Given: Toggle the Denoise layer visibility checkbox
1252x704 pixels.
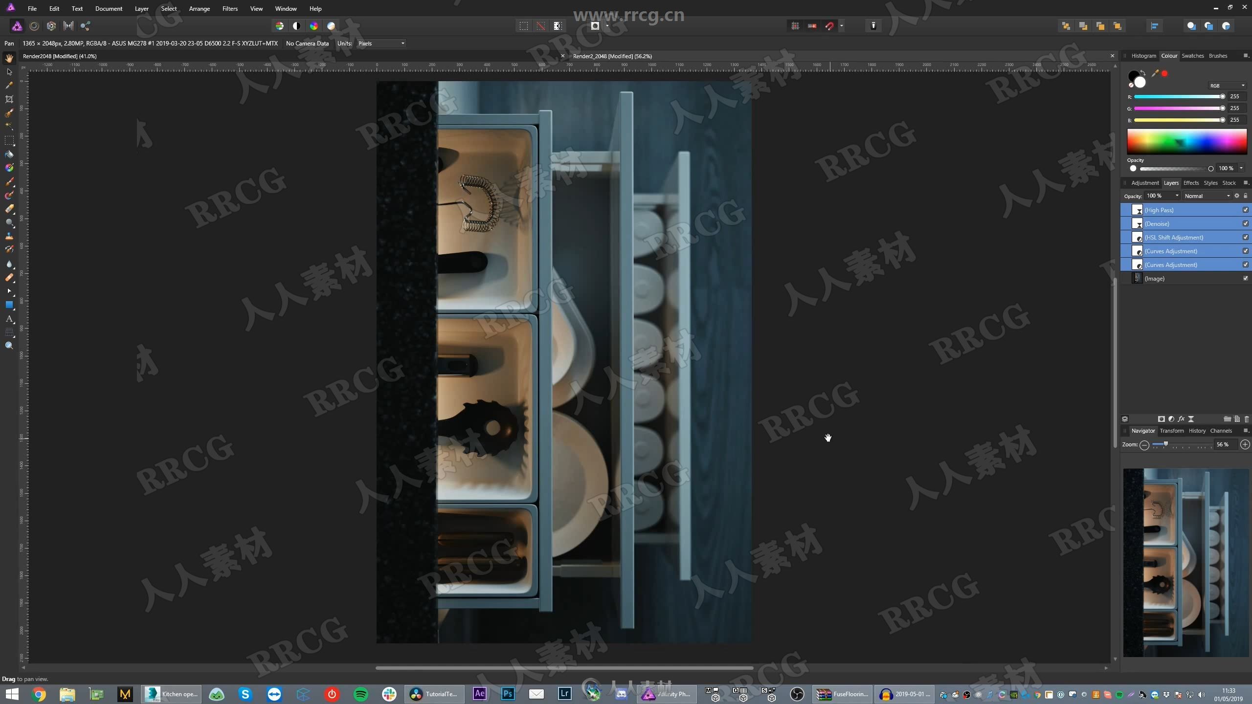Looking at the screenshot, I should click(1246, 223).
